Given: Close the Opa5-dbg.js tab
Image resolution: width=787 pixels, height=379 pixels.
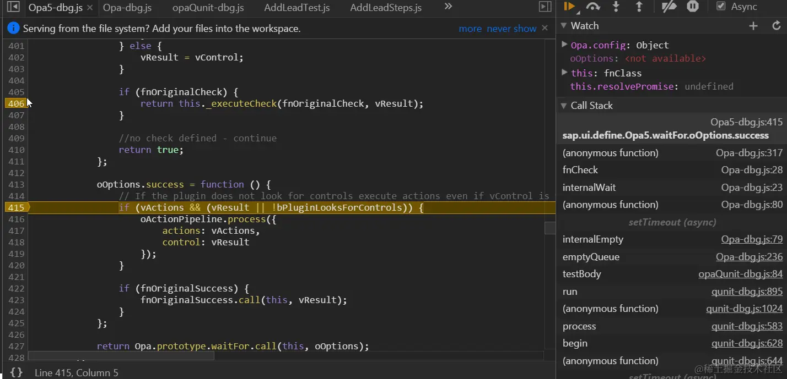Looking at the screenshot, I should pos(90,8).
